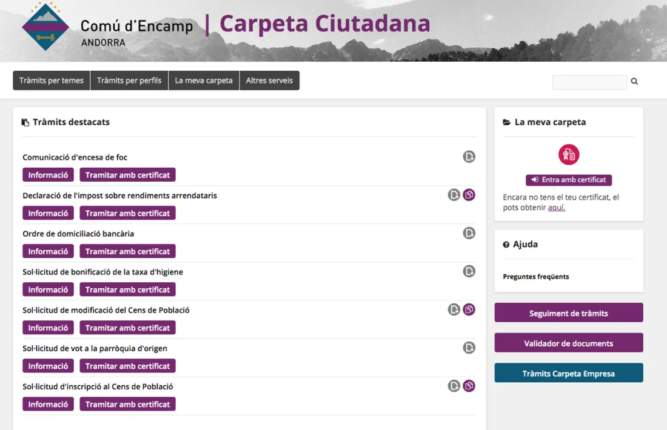
Task: Open Validador de documents
Action: pos(568,342)
